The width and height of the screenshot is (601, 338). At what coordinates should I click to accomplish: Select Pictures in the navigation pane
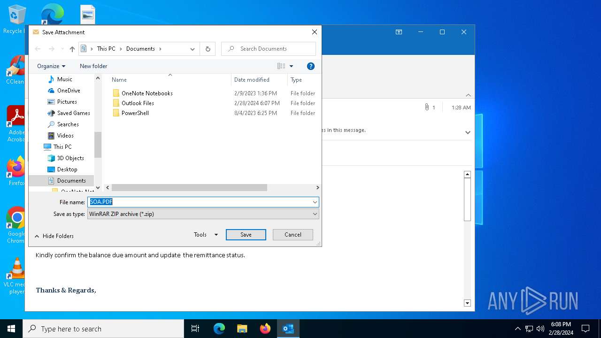click(67, 102)
